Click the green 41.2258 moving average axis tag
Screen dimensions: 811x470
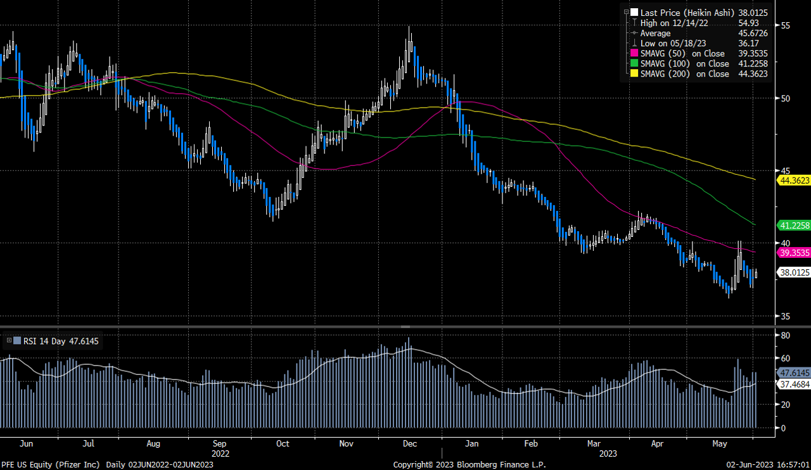coord(793,225)
